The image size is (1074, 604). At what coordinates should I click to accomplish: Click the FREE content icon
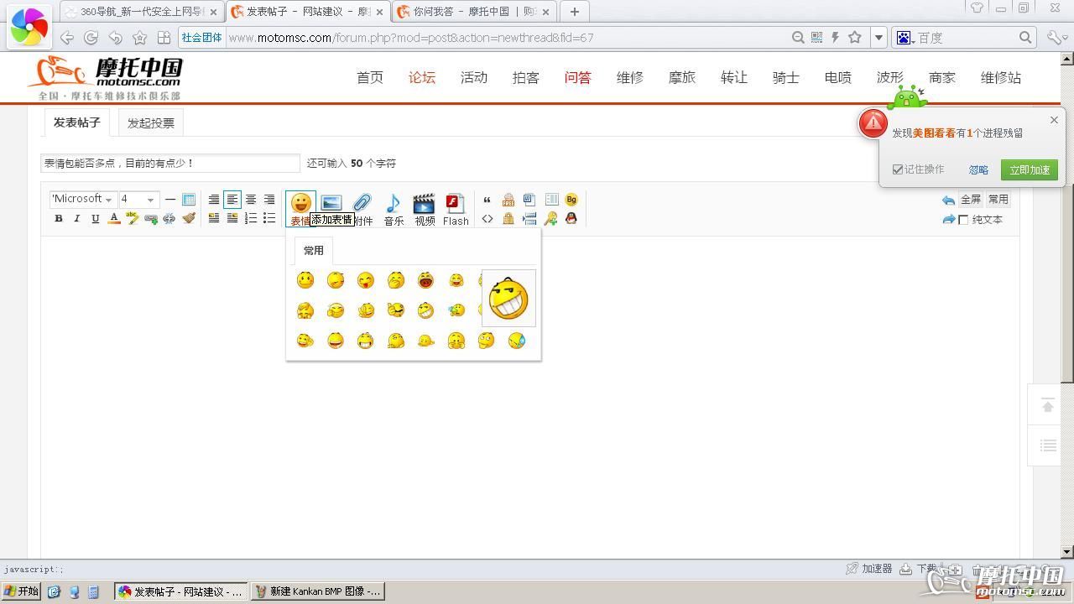click(508, 200)
